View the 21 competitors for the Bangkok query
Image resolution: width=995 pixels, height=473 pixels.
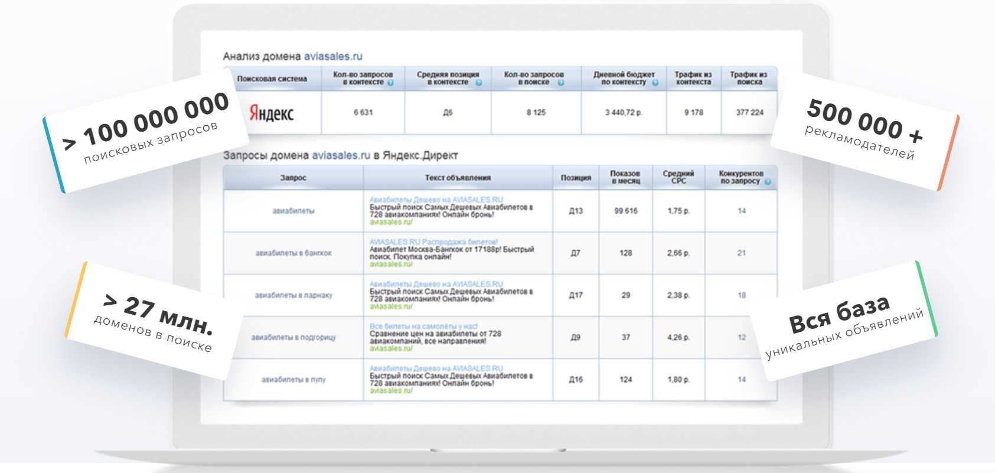coord(742,253)
